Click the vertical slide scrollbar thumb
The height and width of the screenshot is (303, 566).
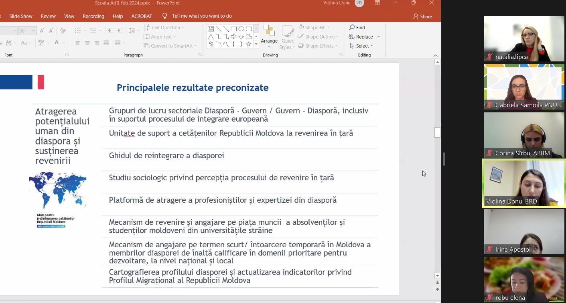pyautogui.click(x=437, y=132)
